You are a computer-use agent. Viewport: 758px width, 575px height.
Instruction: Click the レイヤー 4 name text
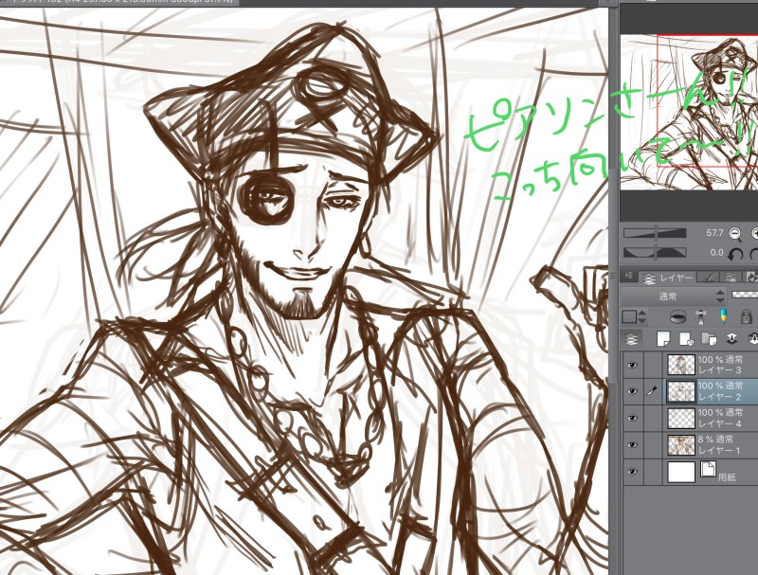click(720, 423)
